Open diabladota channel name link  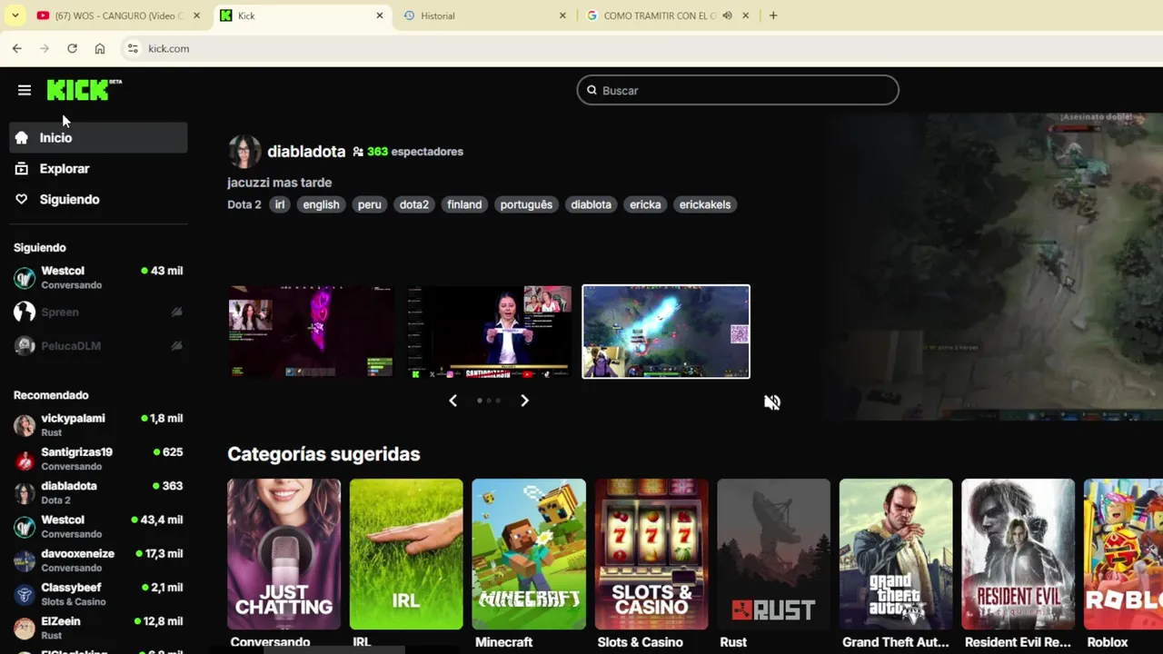click(306, 152)
